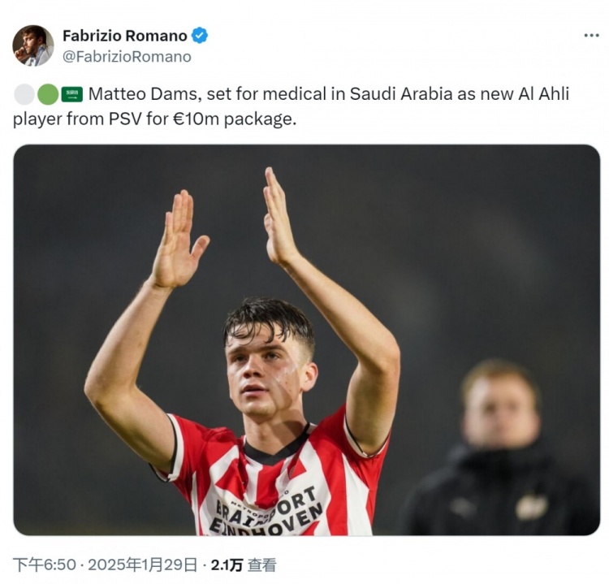The image size is (609, 584).
Task: Click the 查看 views label
Action: [262, 565]
